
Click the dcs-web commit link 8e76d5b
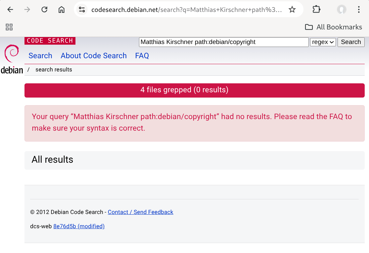tap(79, 226)
